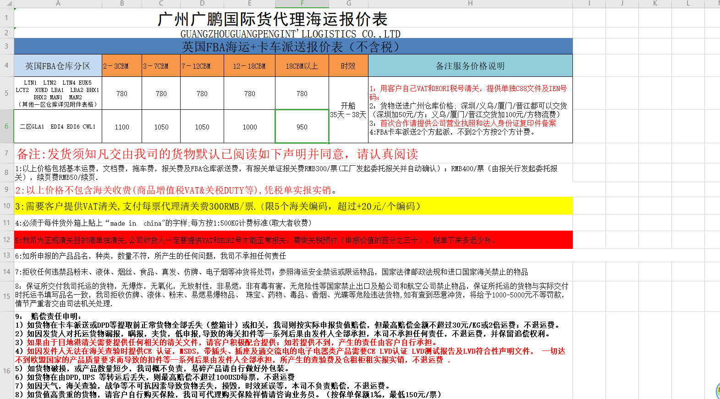Click the GUANGZHOUGUANGPENGINT'LLOGISTICS CO.,LTD cell
The image size is (720, 399).
291,34
